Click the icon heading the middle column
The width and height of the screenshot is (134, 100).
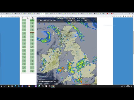pos(28,18)
